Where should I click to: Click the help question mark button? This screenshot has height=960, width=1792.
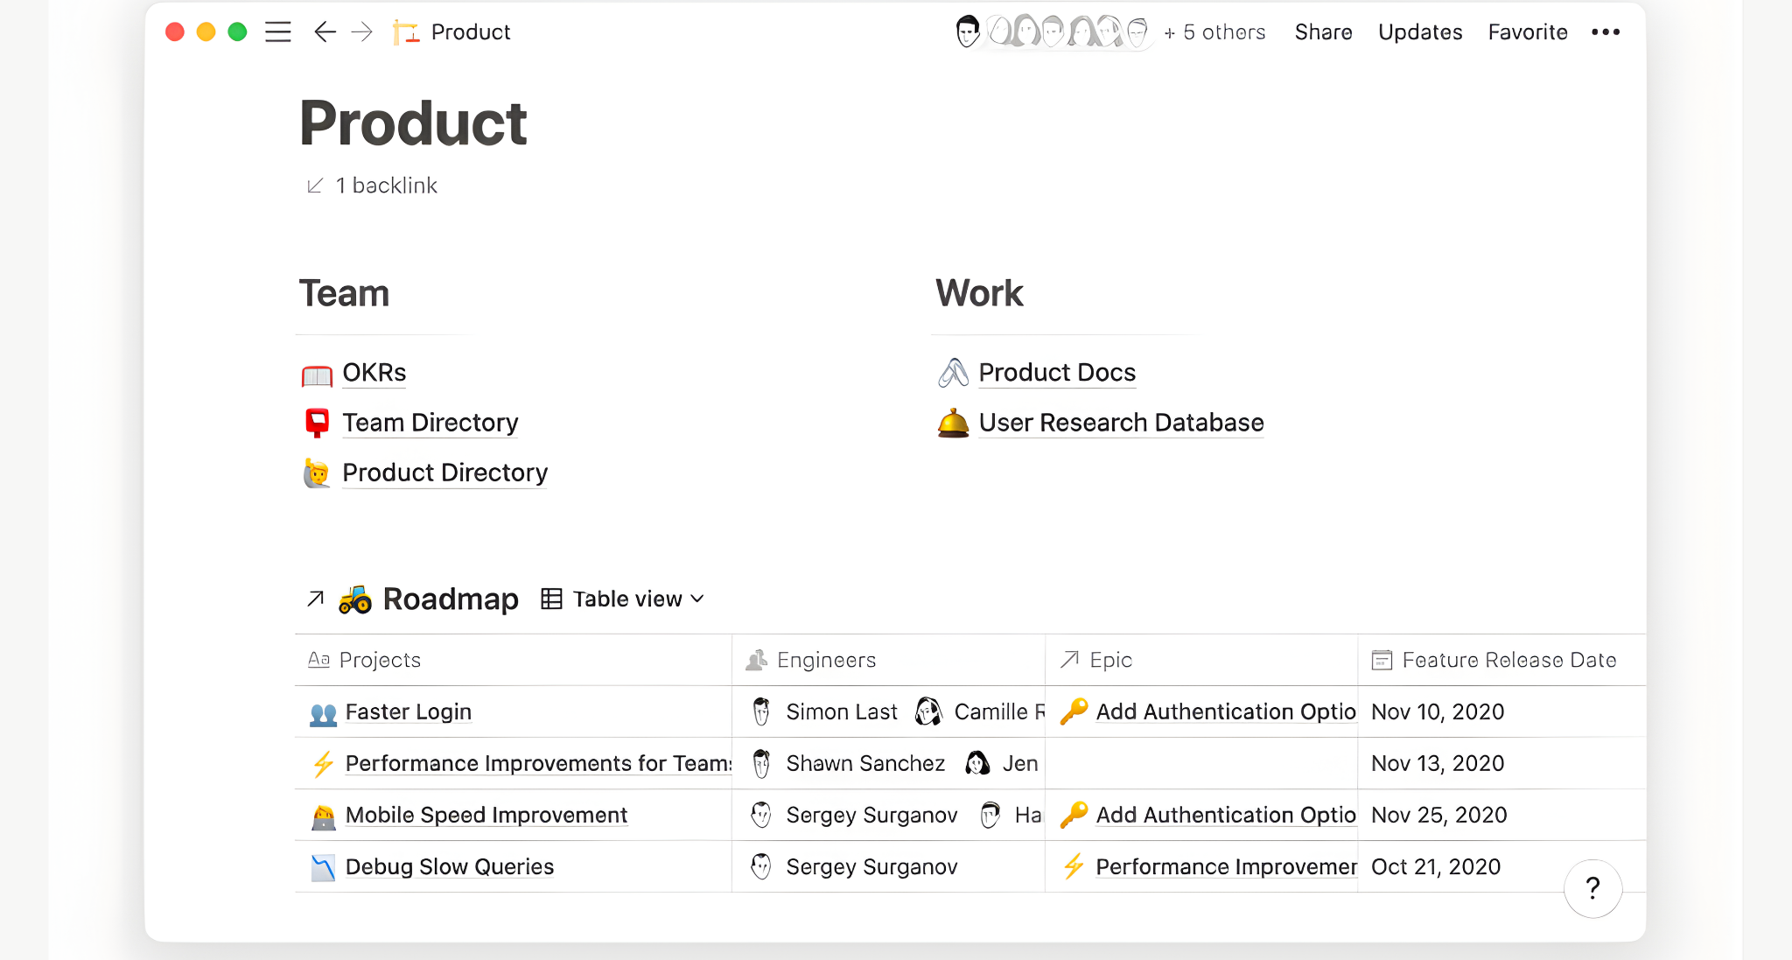(x=1592, y=888)
